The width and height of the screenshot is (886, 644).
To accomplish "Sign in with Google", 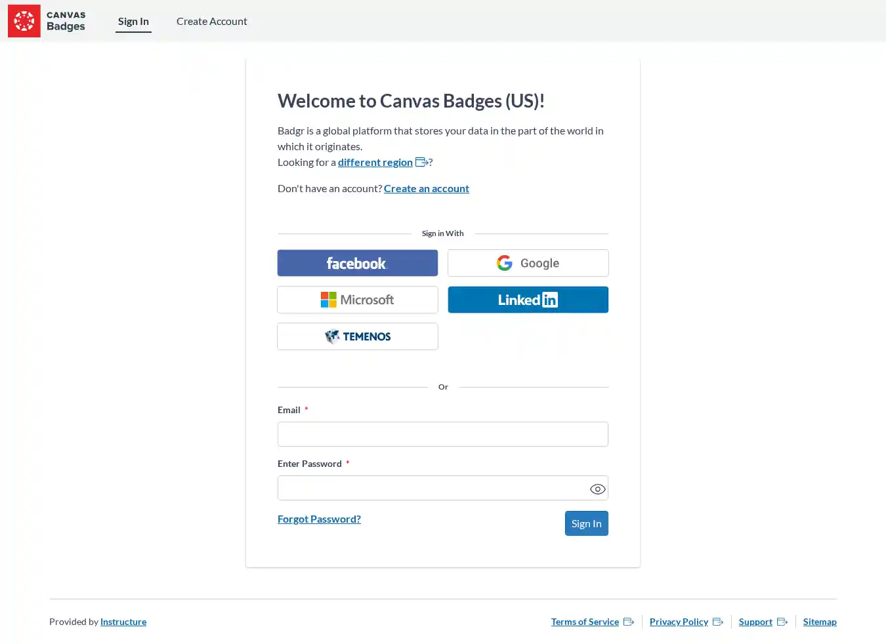I will click(528, 263).
